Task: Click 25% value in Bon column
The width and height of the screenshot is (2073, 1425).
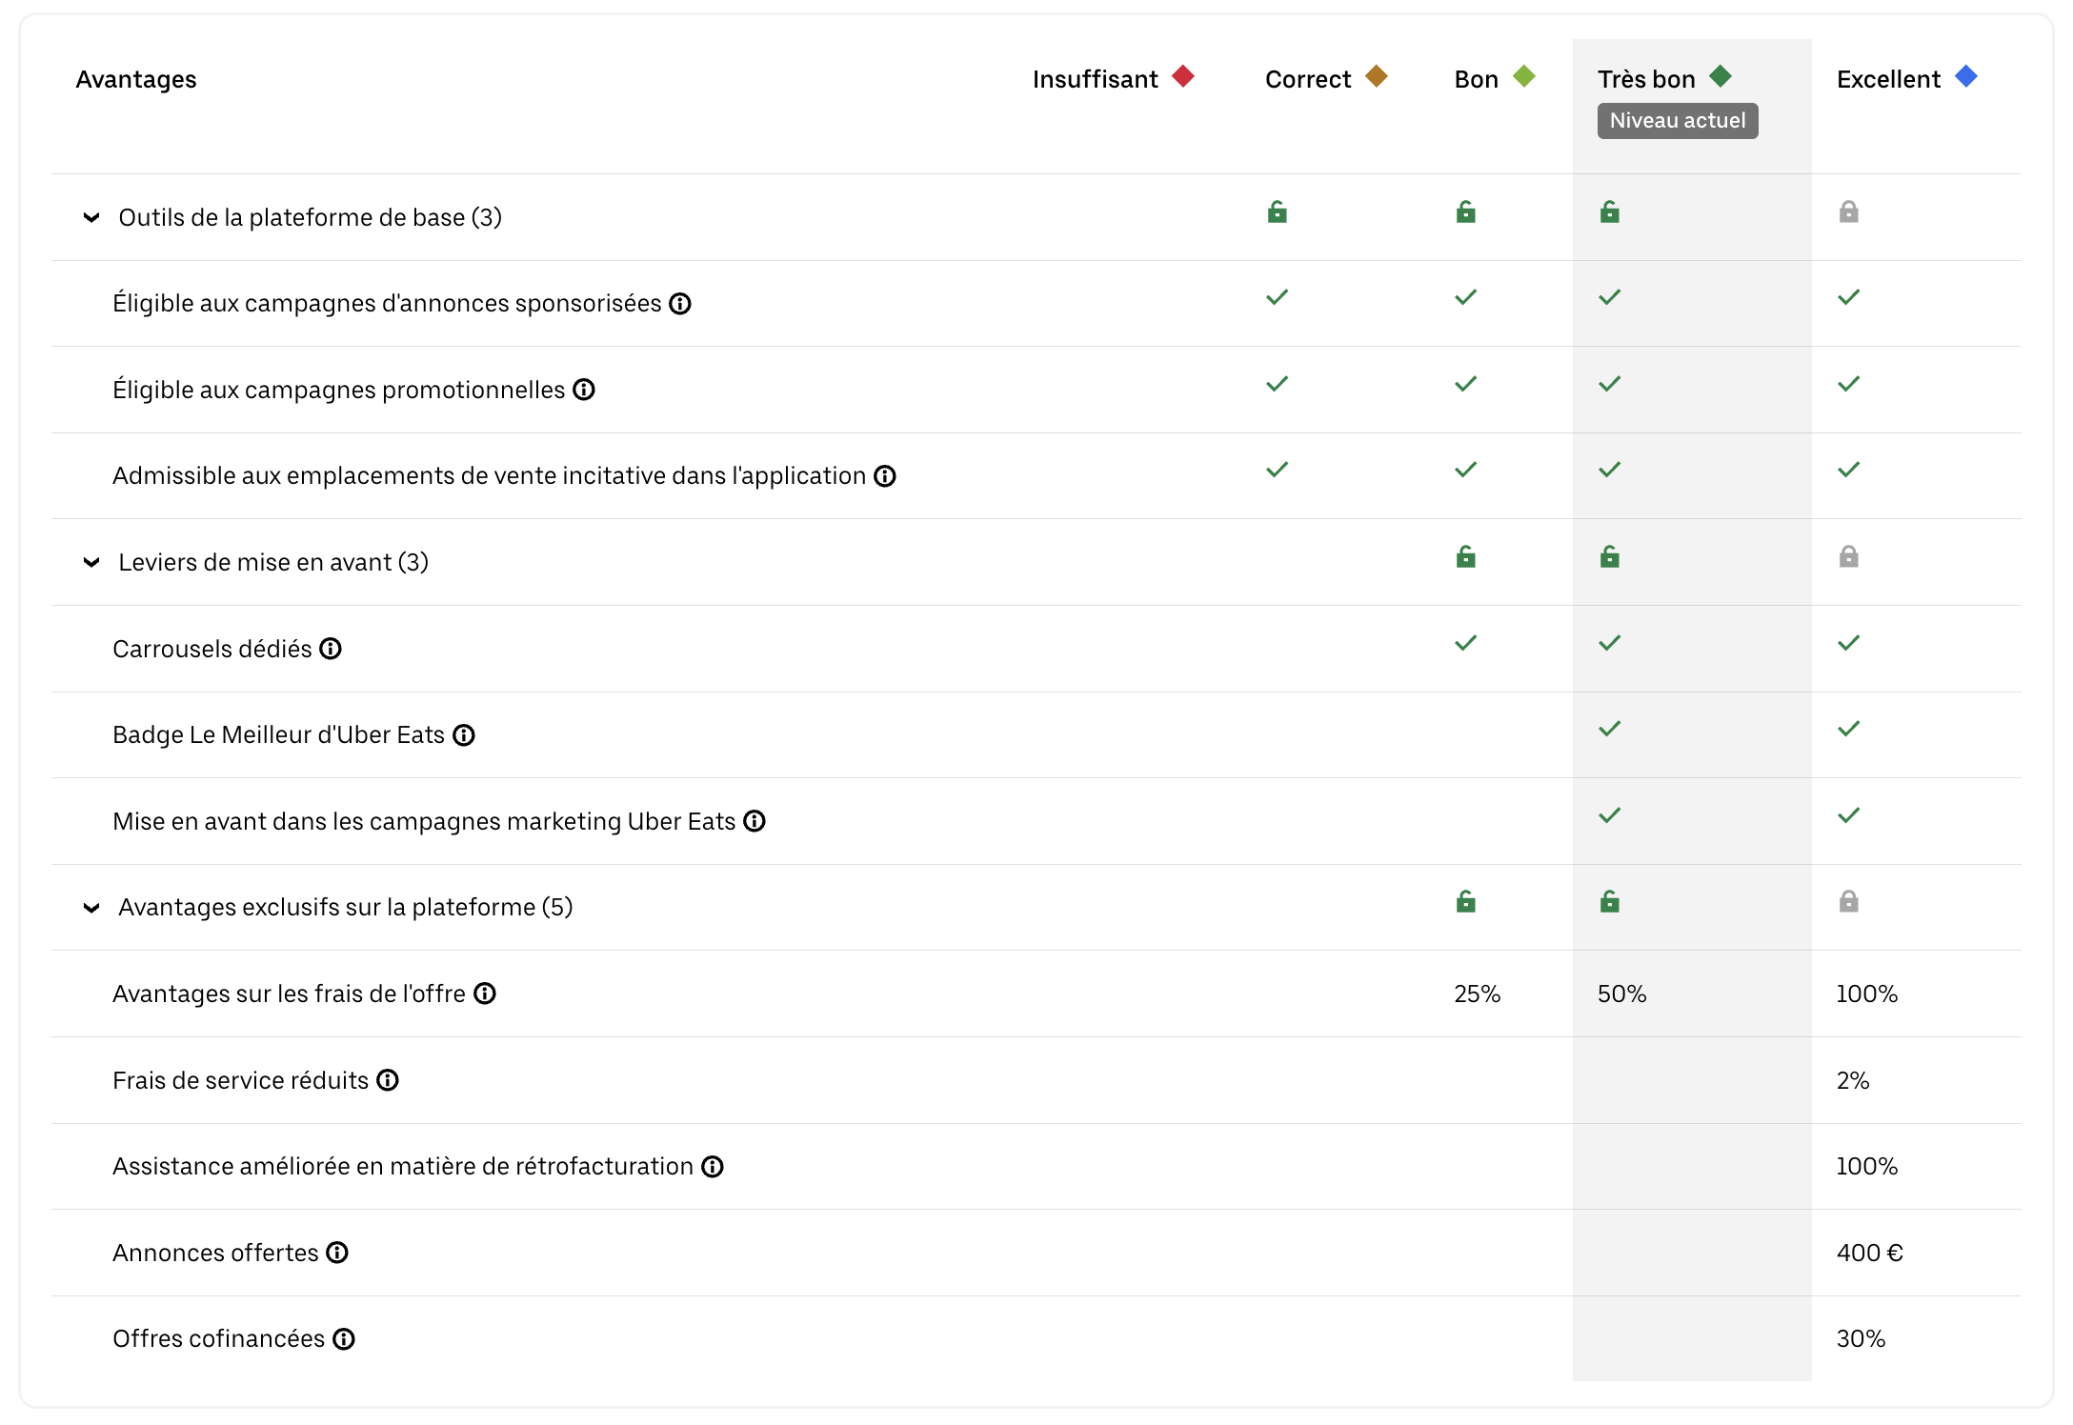Action: pyautogui.click(x=1478, y=993)
